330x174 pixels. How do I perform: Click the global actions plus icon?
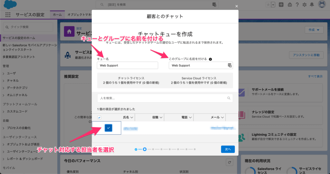pos(281,5)
